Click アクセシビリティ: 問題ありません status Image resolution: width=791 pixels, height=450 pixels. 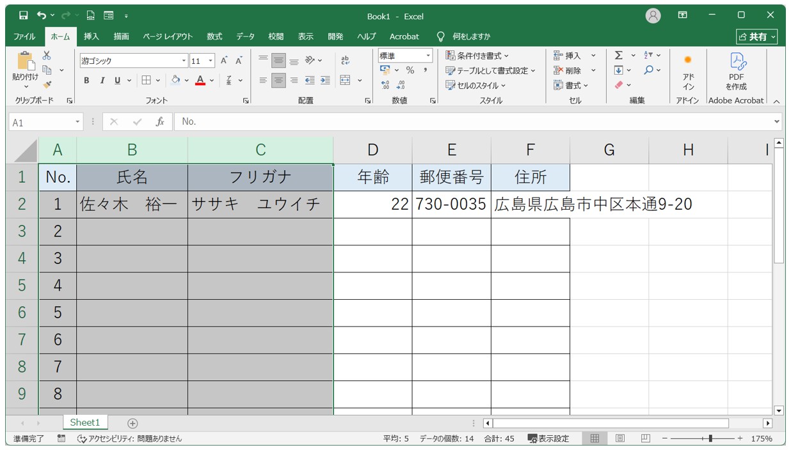pyautogui.click(x=129, y=438)
